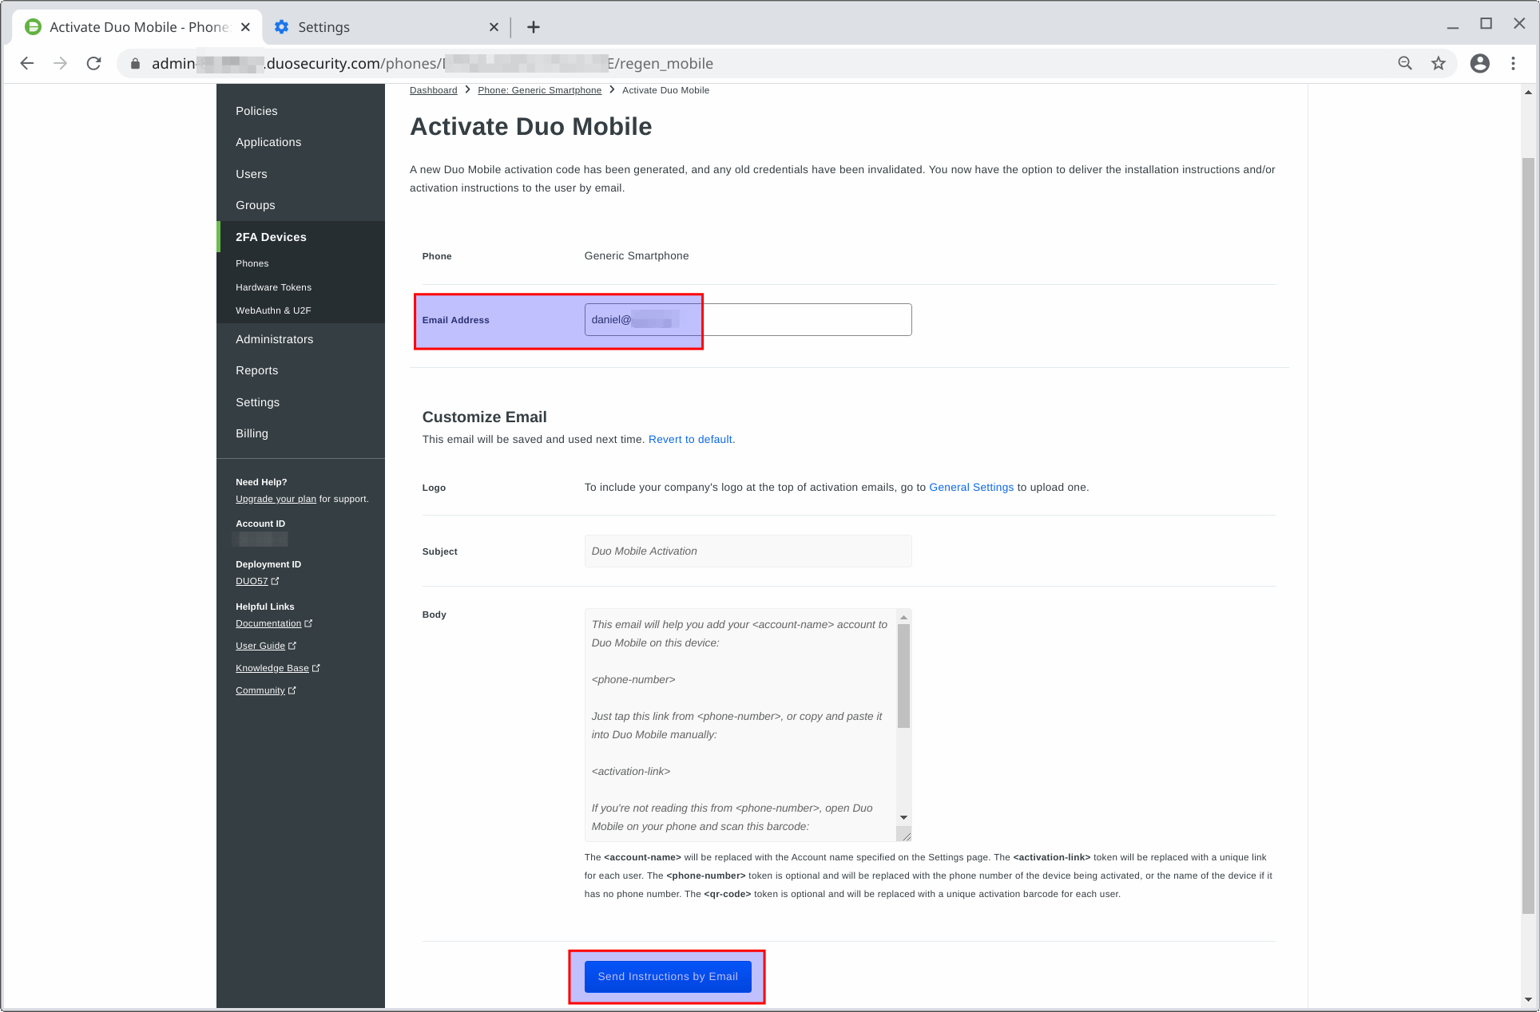Click the Revert to default link

690,440
